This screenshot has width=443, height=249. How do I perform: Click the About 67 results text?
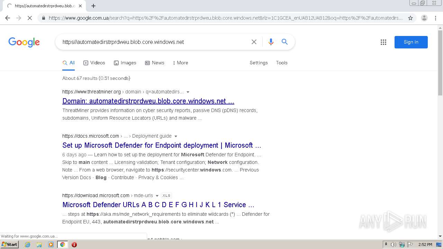[96, 78]
